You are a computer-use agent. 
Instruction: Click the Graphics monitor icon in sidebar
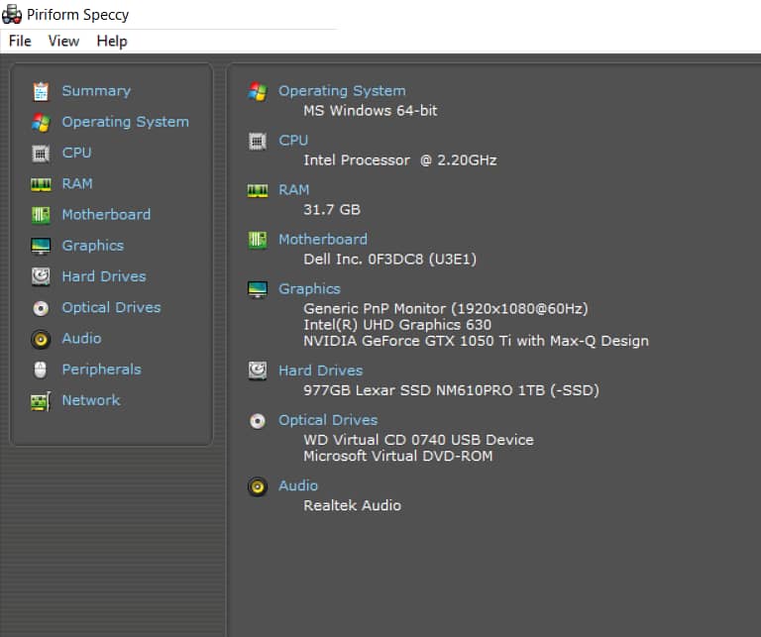coord(41,246)
